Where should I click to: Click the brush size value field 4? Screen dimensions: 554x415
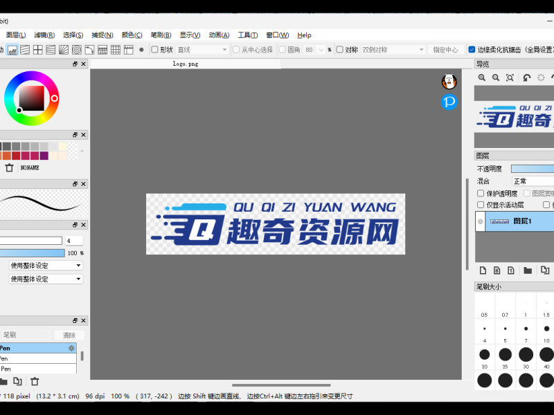(74, 241)
